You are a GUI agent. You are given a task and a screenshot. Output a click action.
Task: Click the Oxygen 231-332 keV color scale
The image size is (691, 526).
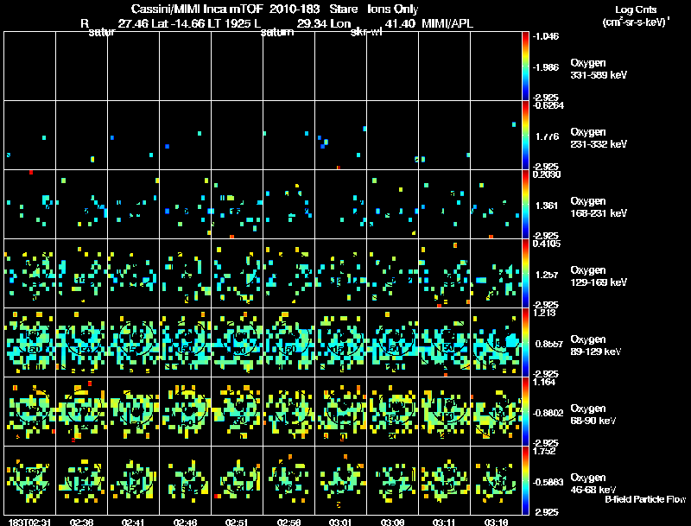pos(526,135)
